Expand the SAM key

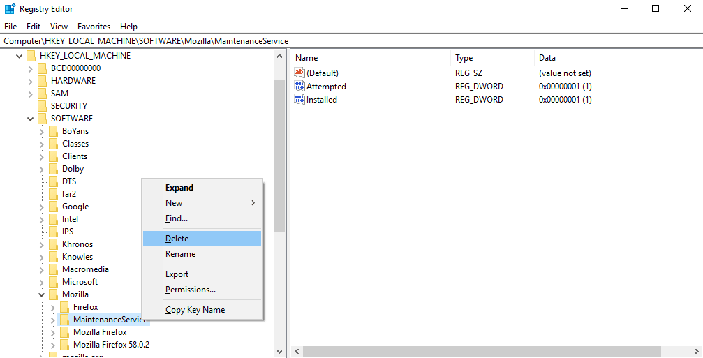(x=31, y=94)
